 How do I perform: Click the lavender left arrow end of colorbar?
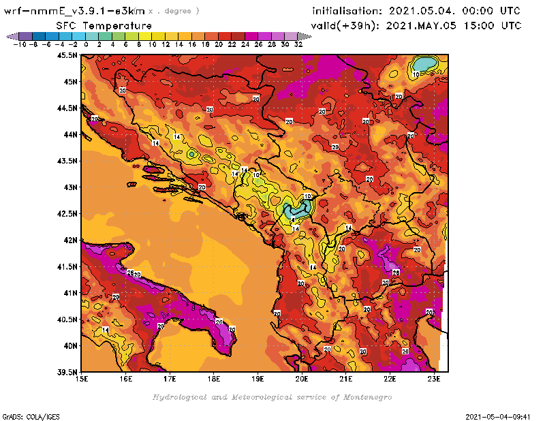tap(13, 36)
